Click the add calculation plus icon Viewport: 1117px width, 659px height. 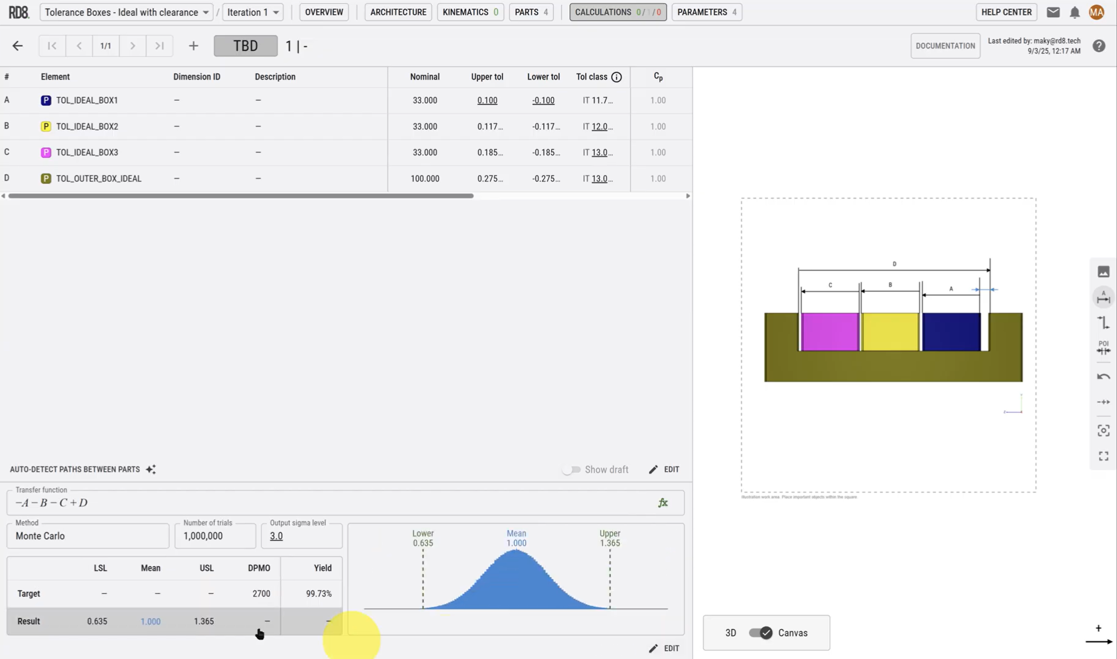pyautogui.click(x=193, y=46)
